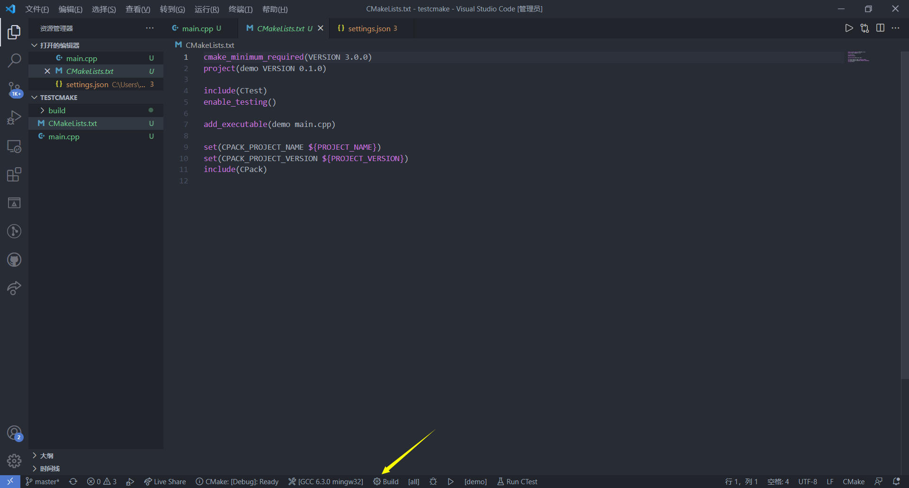Switch to the settings.json editor tab

[372, 28]
